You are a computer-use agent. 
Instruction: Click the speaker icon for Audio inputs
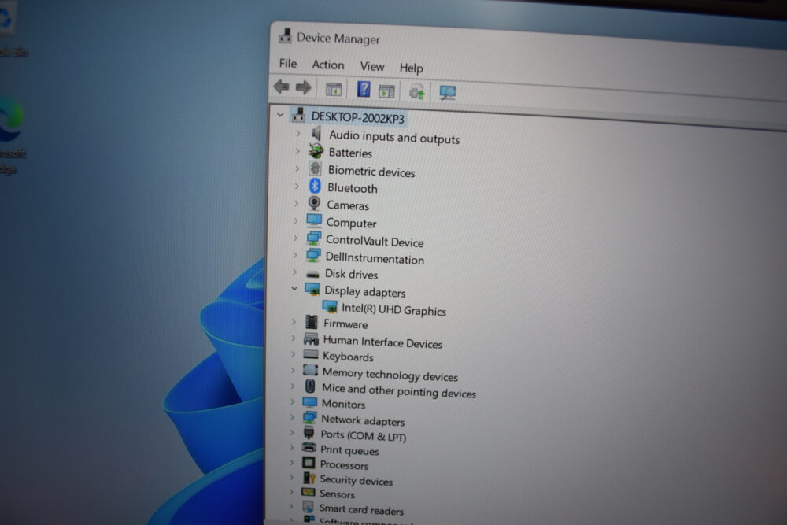tap(316, 134)
